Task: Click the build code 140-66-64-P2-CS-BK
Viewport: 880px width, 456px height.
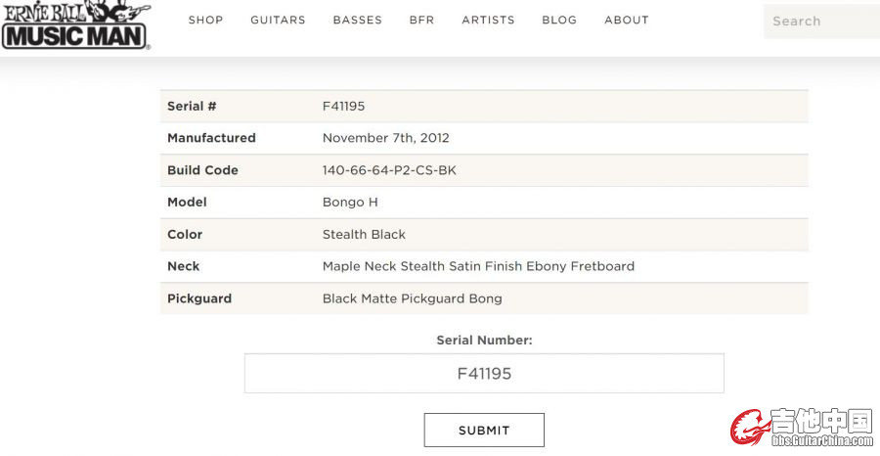Action: 389,170
